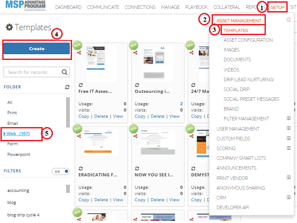Expand Filter Management submenu
The width and height of the screenshot is (297, 223).
(289, 118)
